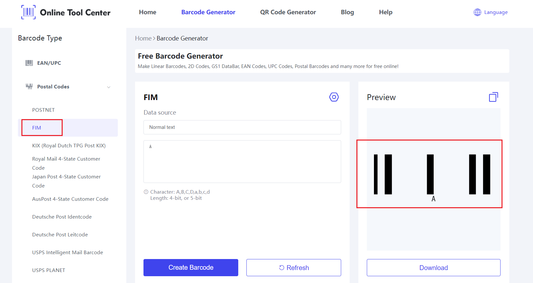Click the Home breadcrumb link
The width and height of the screenshot is (533, 283).
tap(143, 39)
